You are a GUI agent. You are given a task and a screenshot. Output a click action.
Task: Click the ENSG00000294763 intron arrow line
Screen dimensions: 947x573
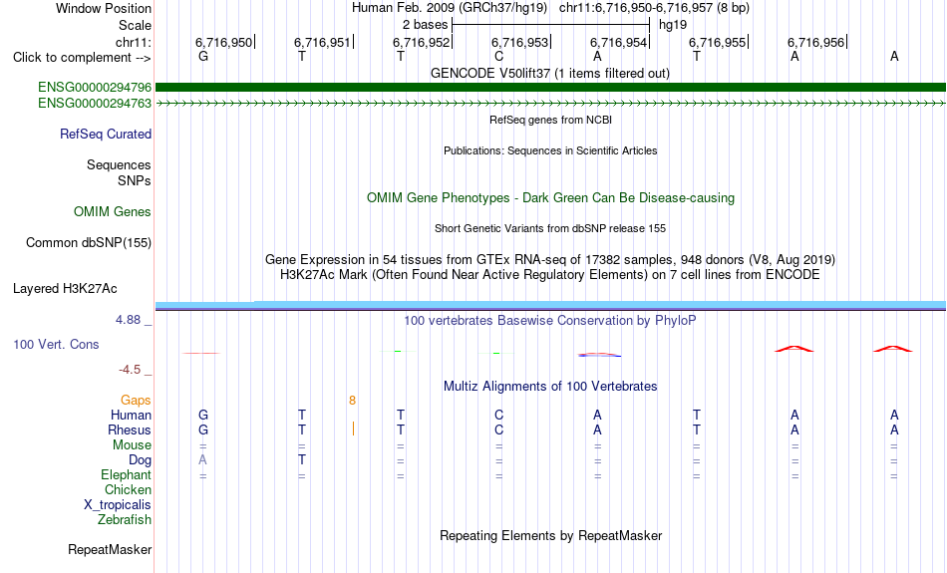click(551, 104)
